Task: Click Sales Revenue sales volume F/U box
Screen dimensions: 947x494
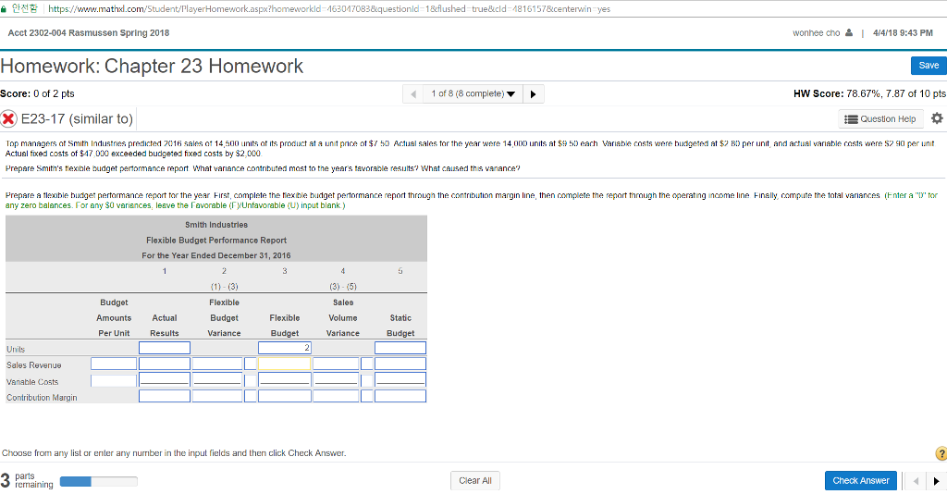Action: click(367, 364)
